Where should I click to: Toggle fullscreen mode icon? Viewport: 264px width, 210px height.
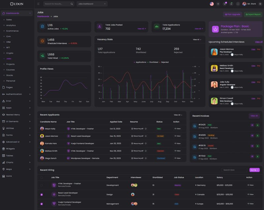[x=238, y=4]
